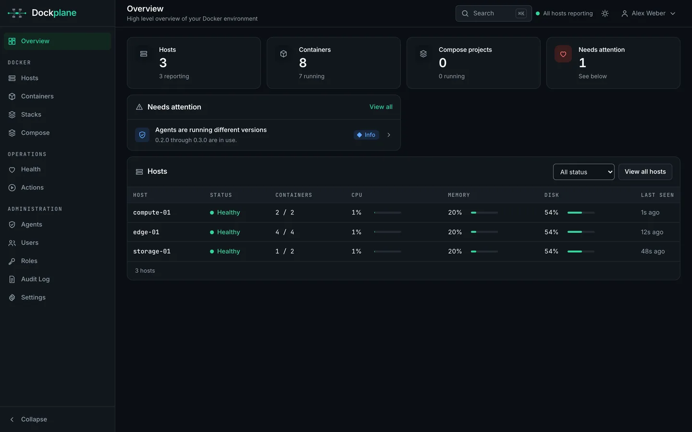Click the '3 hosts' table footer text
Viewport: 692px width, 432px height.
(x=145, y=271)
